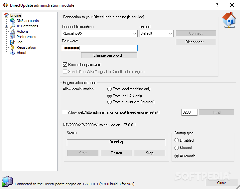Enable web/http administration checkbox
The width and height of the screenshot is (240, 189).
(x=65, y=112)
